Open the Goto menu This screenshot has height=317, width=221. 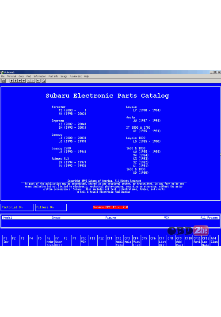[x=21, y=76]
